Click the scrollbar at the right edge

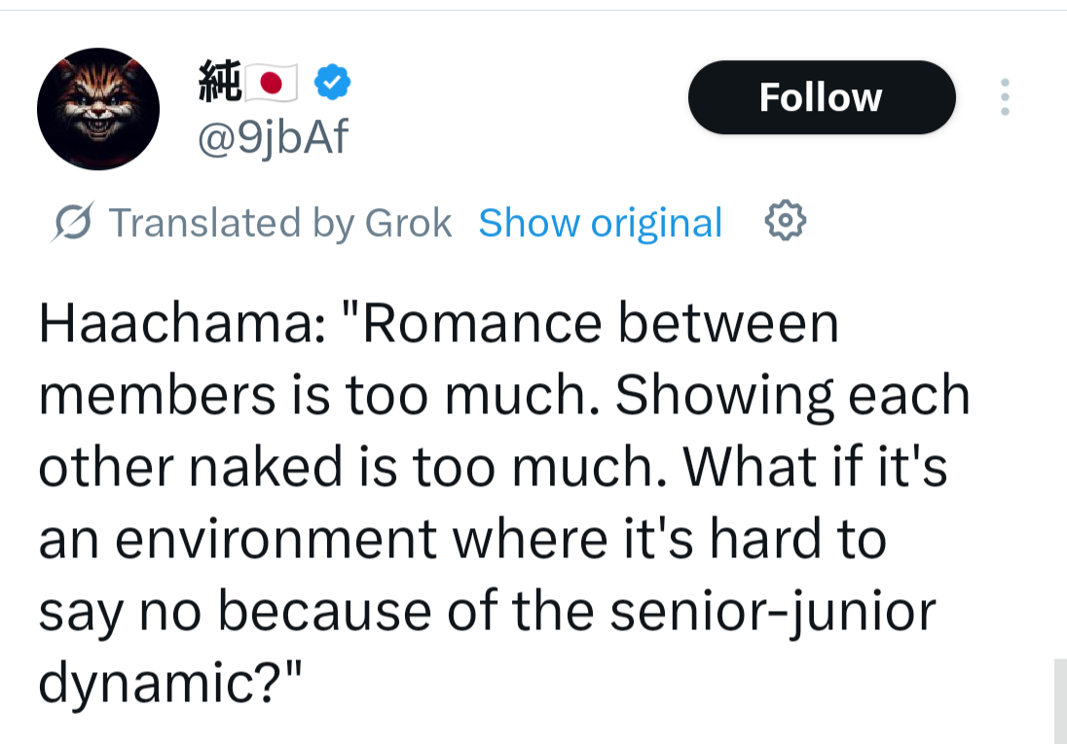click(x=1060, y=700)
